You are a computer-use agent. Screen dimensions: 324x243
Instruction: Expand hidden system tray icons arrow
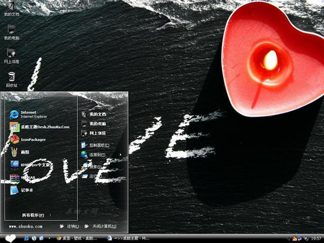(x=289, y=238)
